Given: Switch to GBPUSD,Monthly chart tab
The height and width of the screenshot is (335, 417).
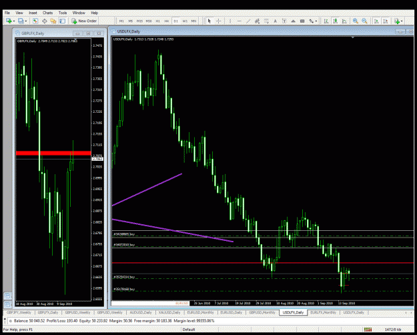Looking at the screenshot, I should (x=262, y=312).
